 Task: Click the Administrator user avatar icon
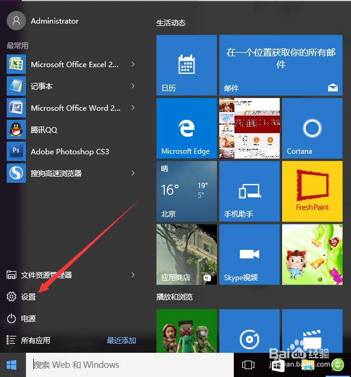[16, 21]
